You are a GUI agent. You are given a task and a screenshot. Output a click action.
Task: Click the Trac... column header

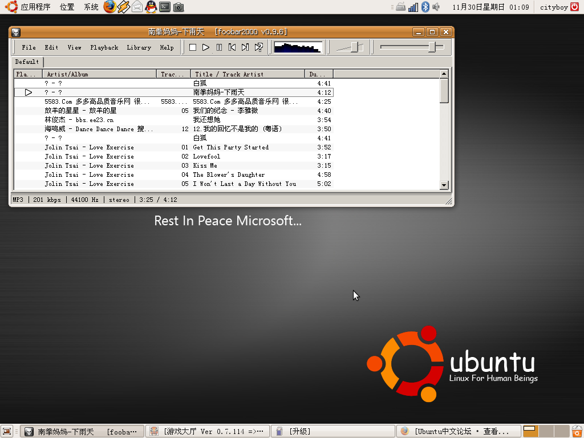173,74
